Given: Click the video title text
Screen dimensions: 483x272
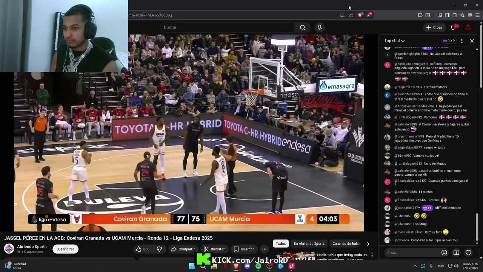Looking at the screenshot, I should [x=108, y=238].
